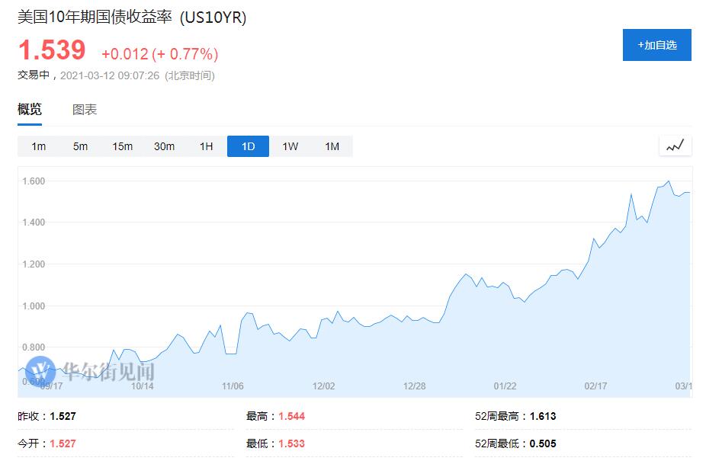Select the 5m interval
Image resolution: width=706 pixels, height=461 pixels.
click(x=80, y=146)
